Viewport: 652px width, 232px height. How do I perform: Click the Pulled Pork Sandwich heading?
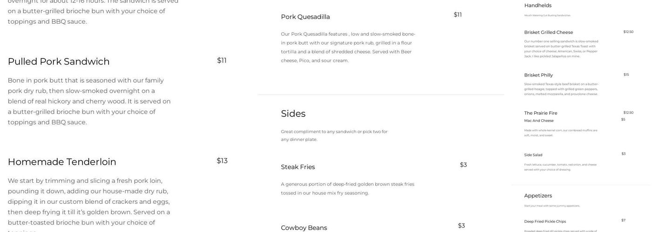(59, 61)
